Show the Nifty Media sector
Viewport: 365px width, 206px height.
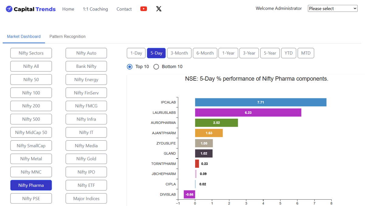86,146
